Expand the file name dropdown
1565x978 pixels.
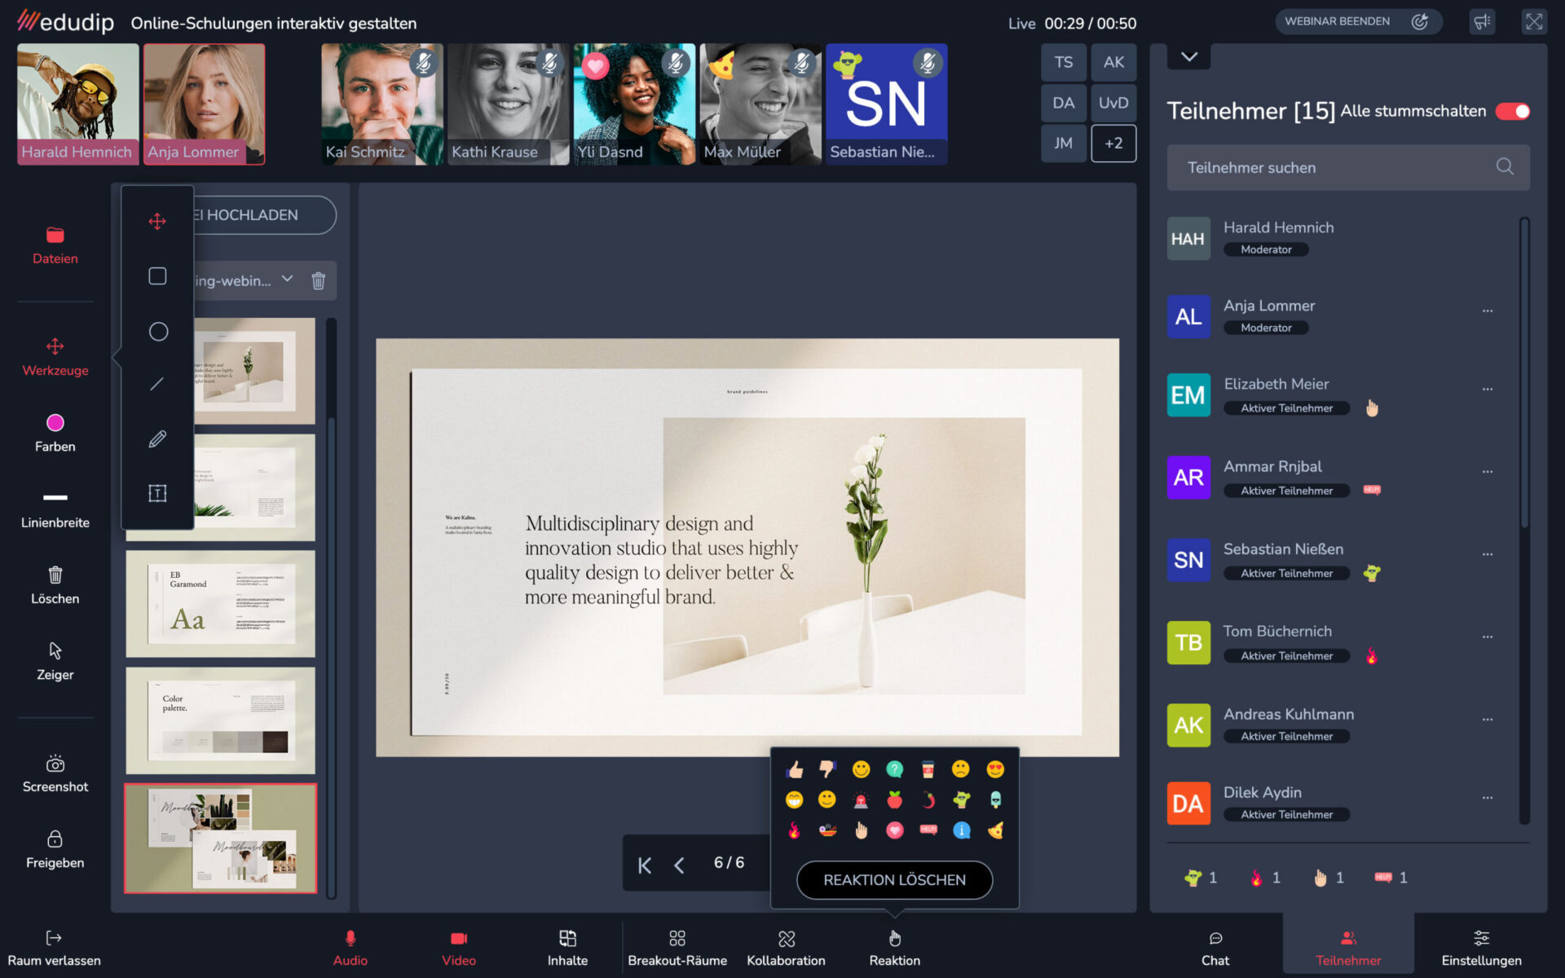[287, 280]
